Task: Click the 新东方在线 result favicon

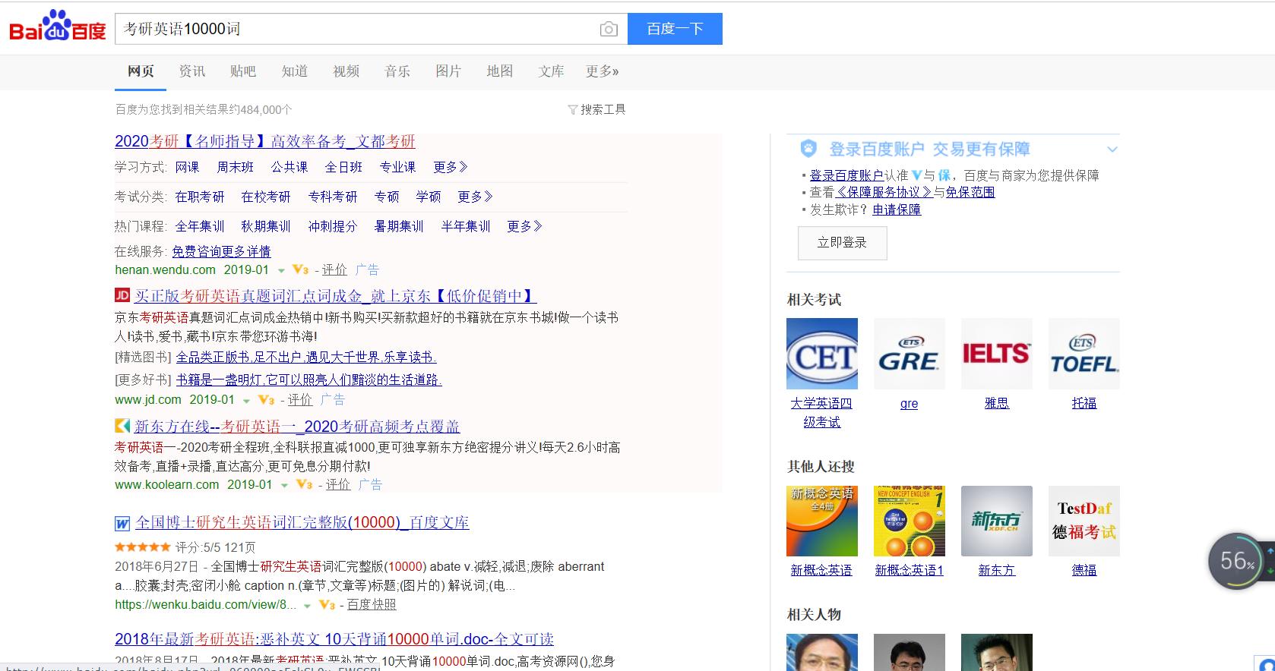Action: pyautogui.click(x=122, y=426)
